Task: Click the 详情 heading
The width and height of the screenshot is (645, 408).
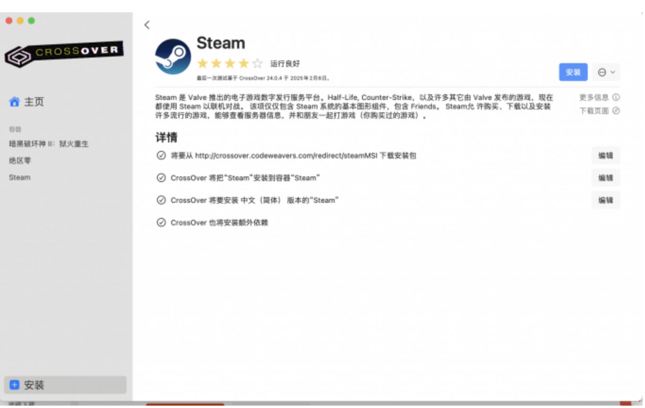Action: click(x=166, y=138)
